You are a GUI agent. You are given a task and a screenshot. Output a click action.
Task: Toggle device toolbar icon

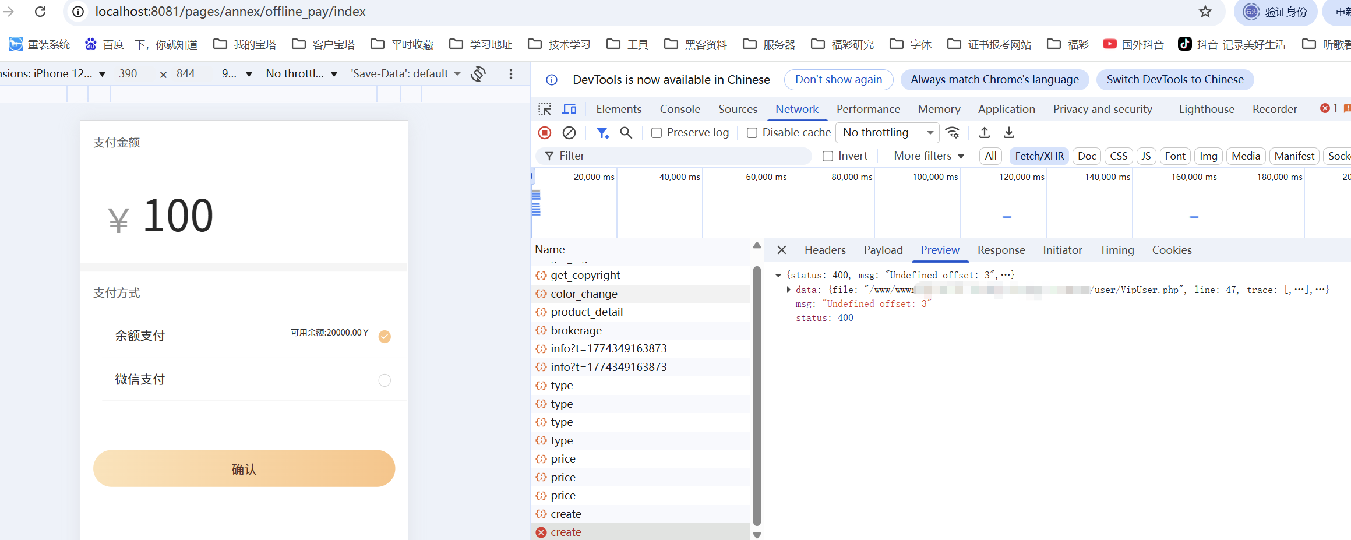(x=569, y=109)
